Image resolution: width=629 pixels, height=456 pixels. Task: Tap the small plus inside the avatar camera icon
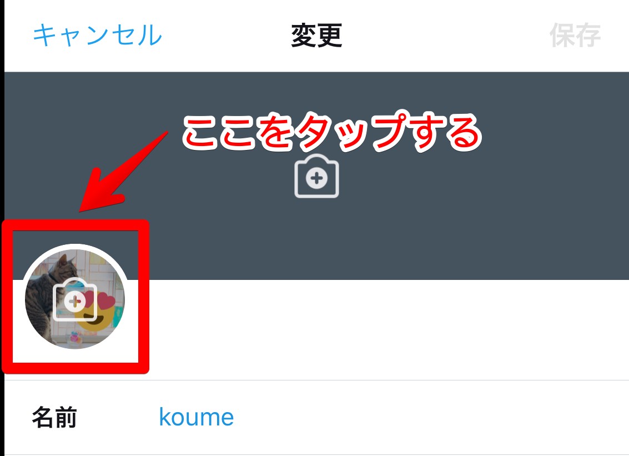tap(74, 302)
